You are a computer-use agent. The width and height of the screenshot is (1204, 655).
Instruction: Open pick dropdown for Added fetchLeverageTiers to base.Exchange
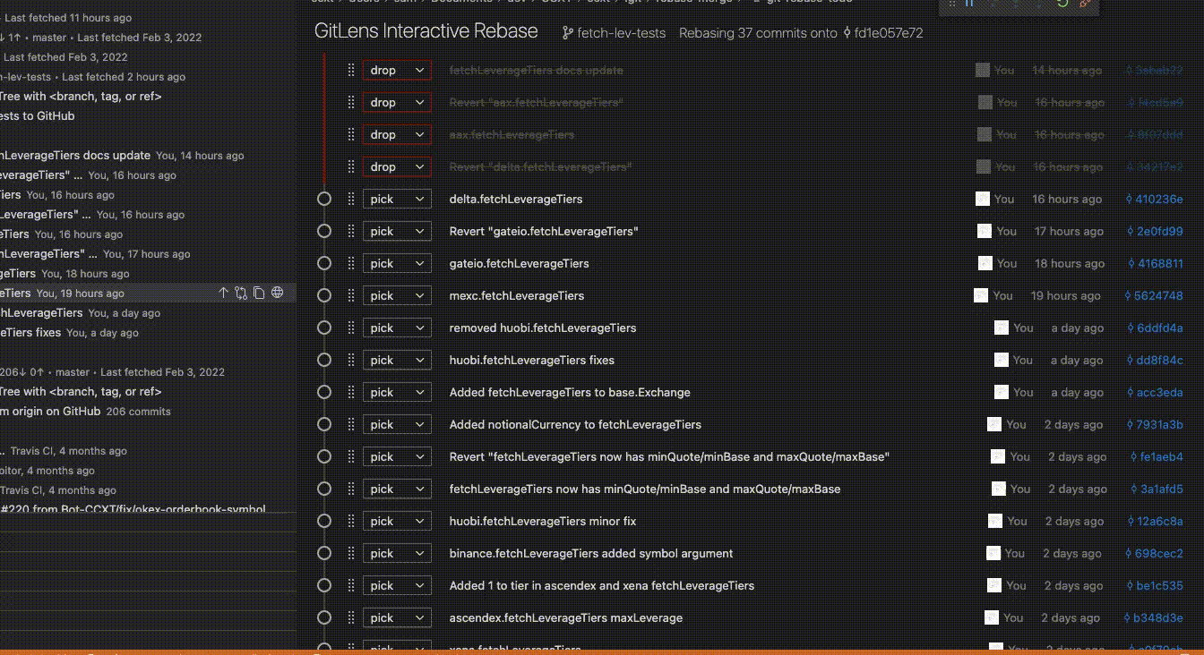click(397, 392)
